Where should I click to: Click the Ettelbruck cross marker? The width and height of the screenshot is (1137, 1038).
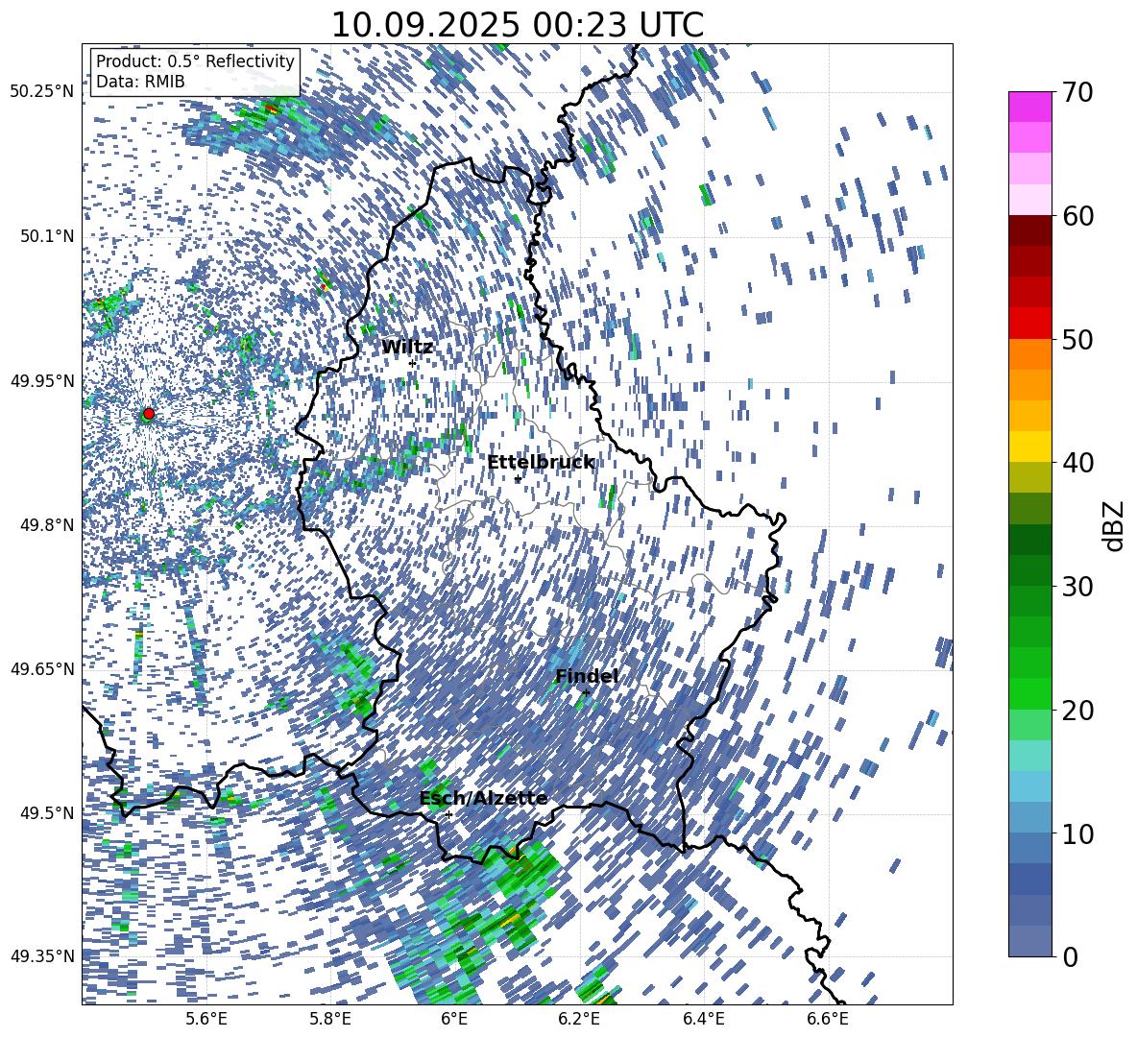click(518, 479)
